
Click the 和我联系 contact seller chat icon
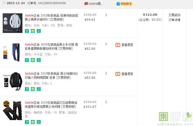pyautogui.click(x=124, y=4)
